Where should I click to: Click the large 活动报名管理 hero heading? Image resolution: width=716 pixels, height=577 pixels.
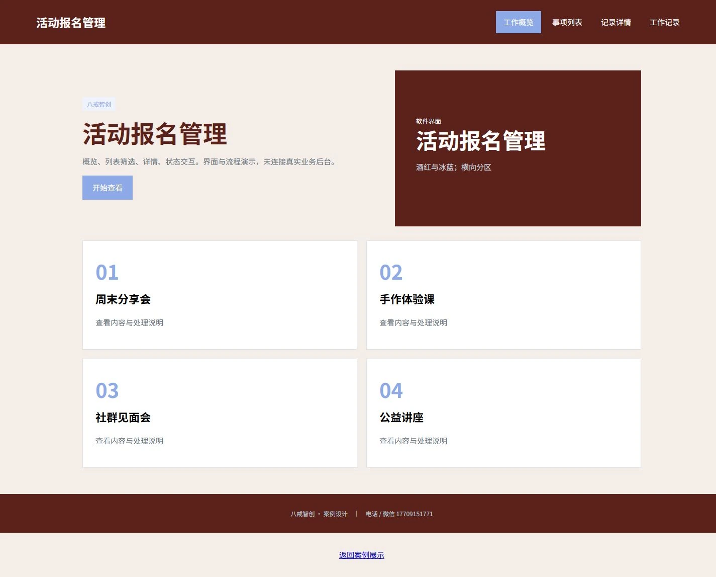point(155,134)
